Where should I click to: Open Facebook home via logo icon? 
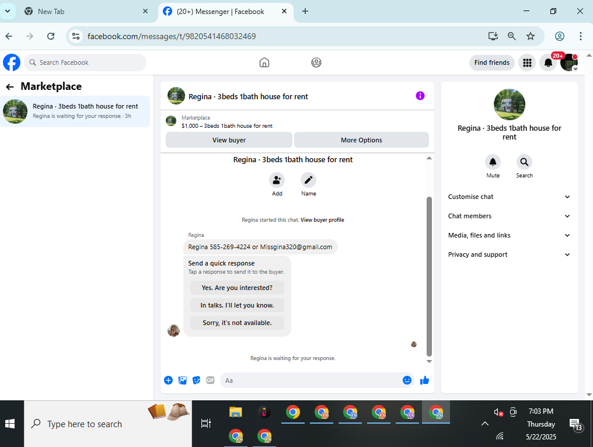click(12, 62)
